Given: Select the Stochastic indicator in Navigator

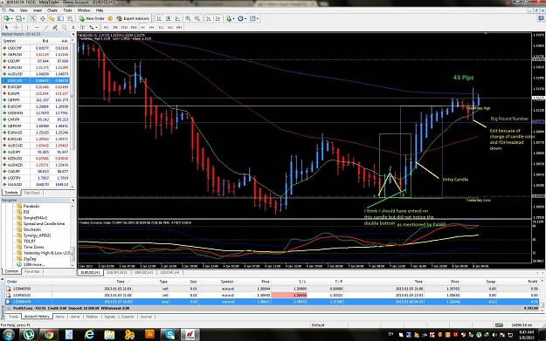Looking at the screenshot, I should click(x=32, y=229).
